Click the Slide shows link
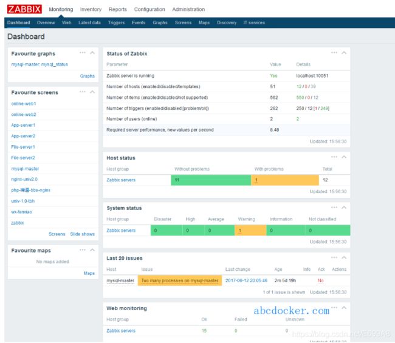Screen dimensions: 395x343 click(83, 234)
